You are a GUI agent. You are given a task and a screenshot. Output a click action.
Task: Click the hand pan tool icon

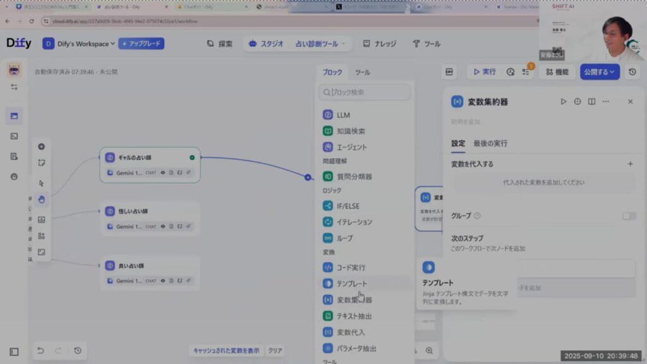42,200
